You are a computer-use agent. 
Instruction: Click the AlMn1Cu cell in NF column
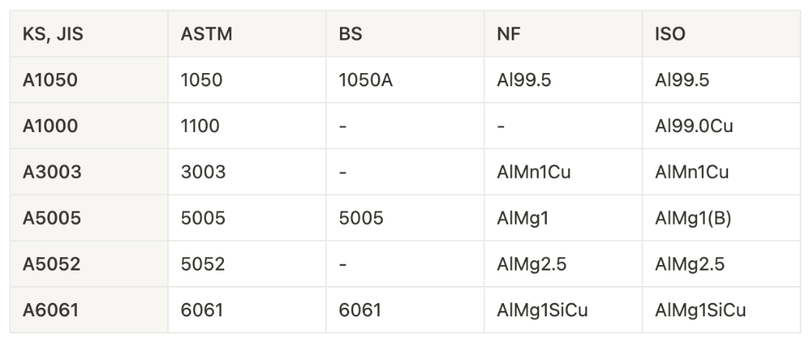[533, 172]
